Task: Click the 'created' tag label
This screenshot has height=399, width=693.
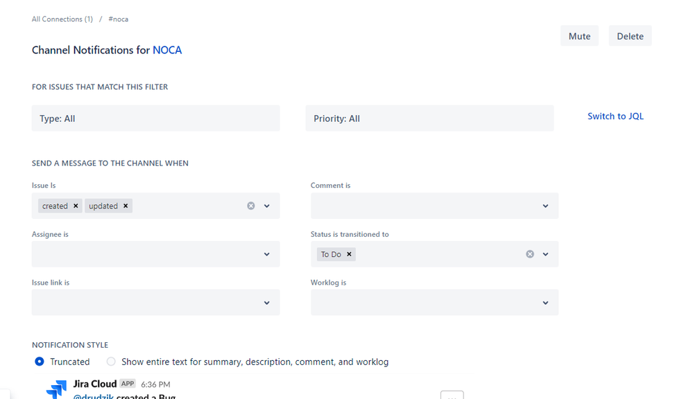Action: (55, 206)
